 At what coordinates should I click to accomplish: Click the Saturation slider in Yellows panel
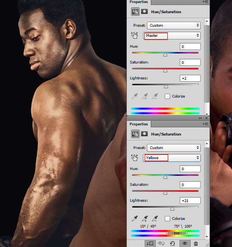[x=165, y=193]
